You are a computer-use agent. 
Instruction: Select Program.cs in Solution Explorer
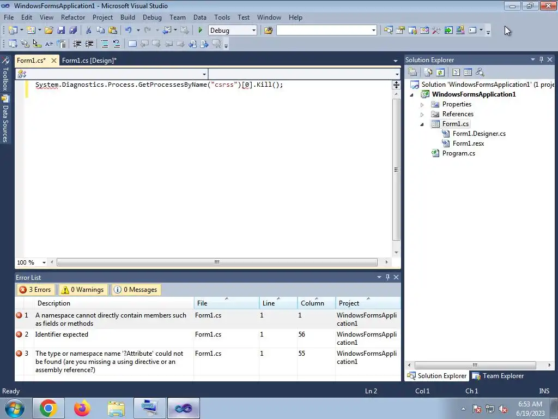tap(458, 153)
